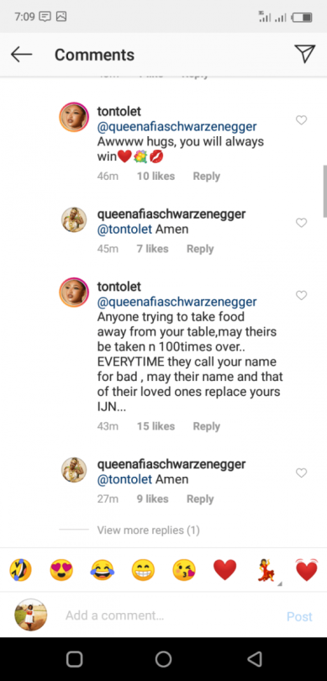Reply to the comment with 15 likes
The width and height of the screenshot is (327, 681).
206,426
